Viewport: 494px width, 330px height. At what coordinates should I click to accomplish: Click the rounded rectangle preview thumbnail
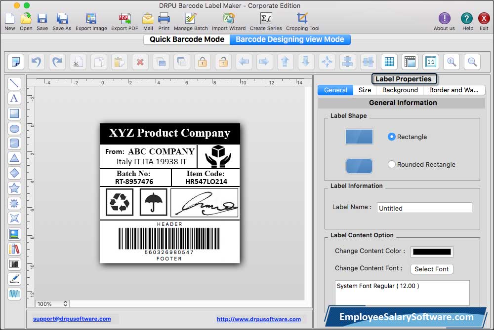pyautogui.click(x=359, y=166)
